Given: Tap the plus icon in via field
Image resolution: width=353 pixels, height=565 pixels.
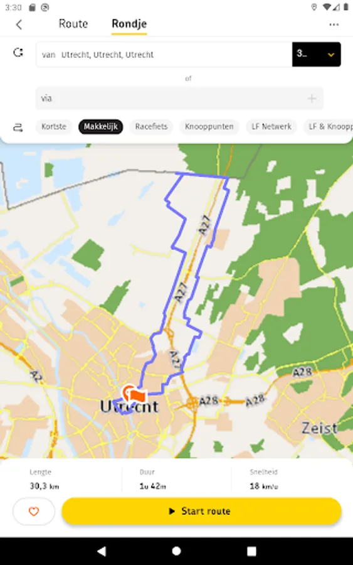Looking at the screenshot, I should 312,99.
